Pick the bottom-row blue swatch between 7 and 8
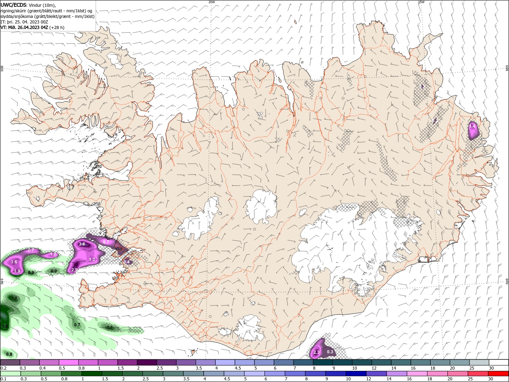Image resolution: width=509 pixels, height=382 pixels. (295, 374)
